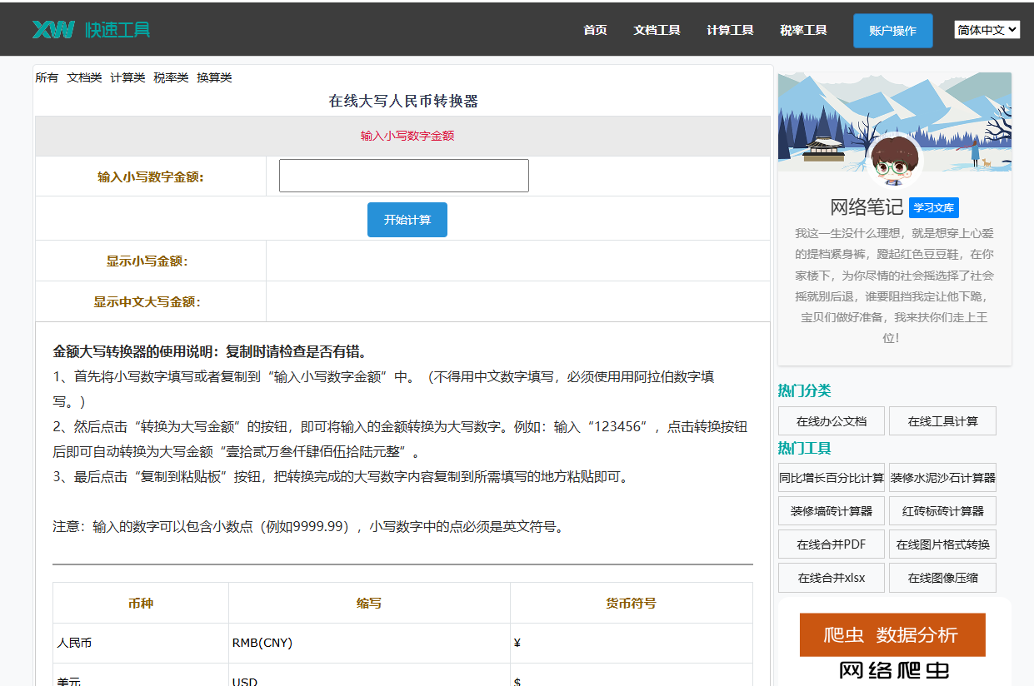Open the 税率工具 navigation item
1034x686 pixels.
point(803,30)
